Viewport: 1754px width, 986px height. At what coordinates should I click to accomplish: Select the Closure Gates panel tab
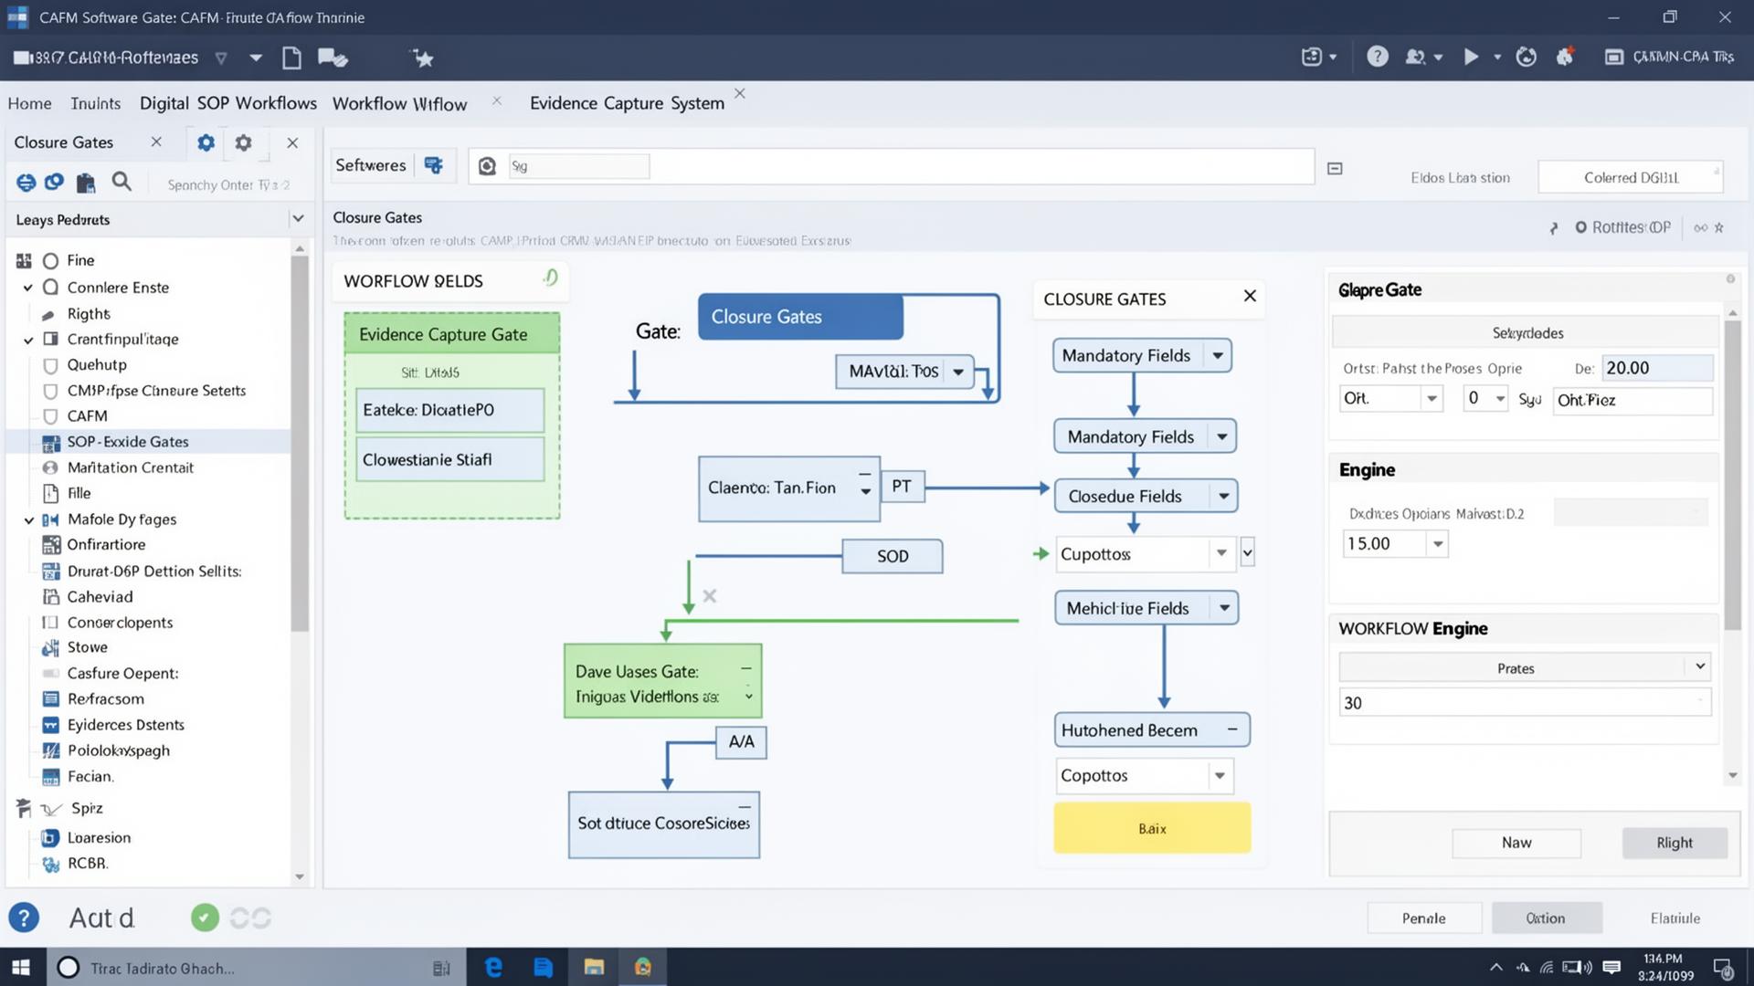coord(64,142)
